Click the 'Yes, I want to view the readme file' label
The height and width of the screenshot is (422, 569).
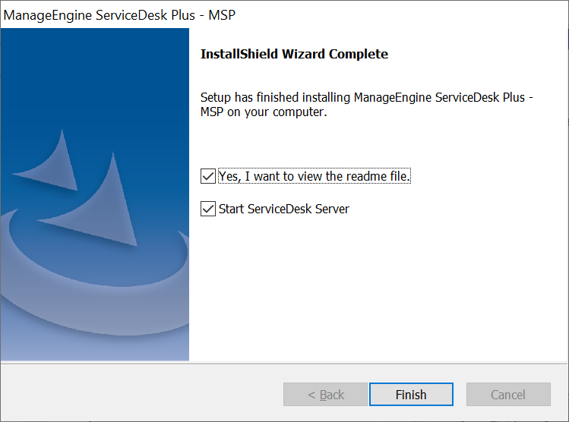coord(314,176)
